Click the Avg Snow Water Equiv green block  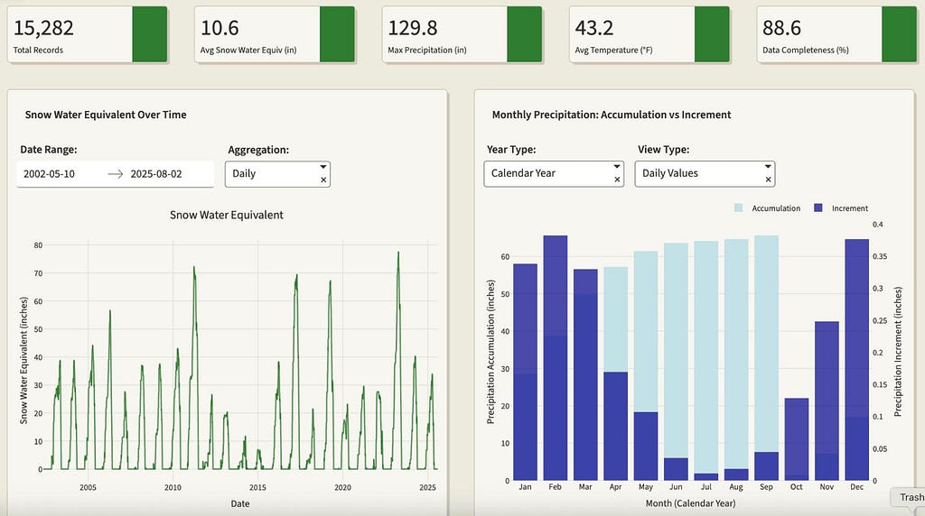point(338,34)
